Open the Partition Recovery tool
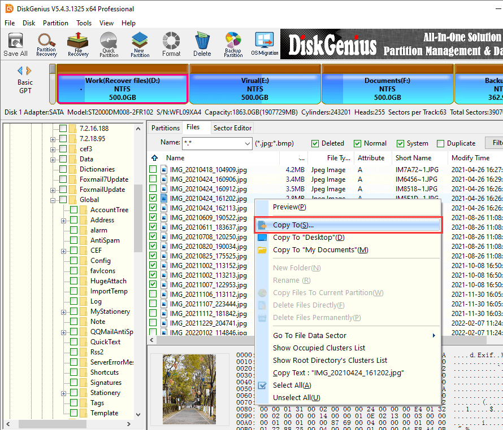 [46, 45]
